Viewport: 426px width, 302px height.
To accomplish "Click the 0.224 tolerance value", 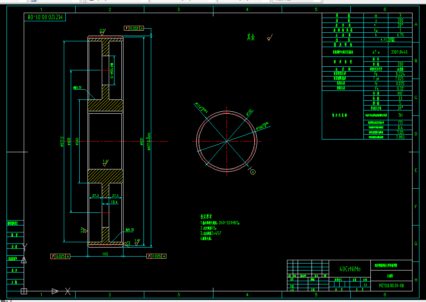I will point(400,74).
